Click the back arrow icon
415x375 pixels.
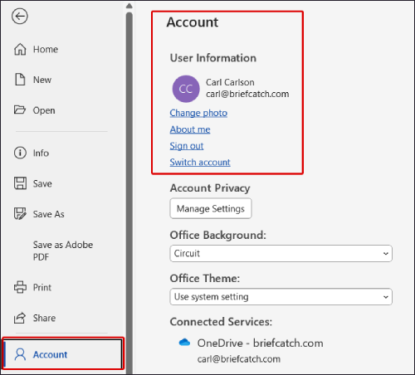click(20, 17)
